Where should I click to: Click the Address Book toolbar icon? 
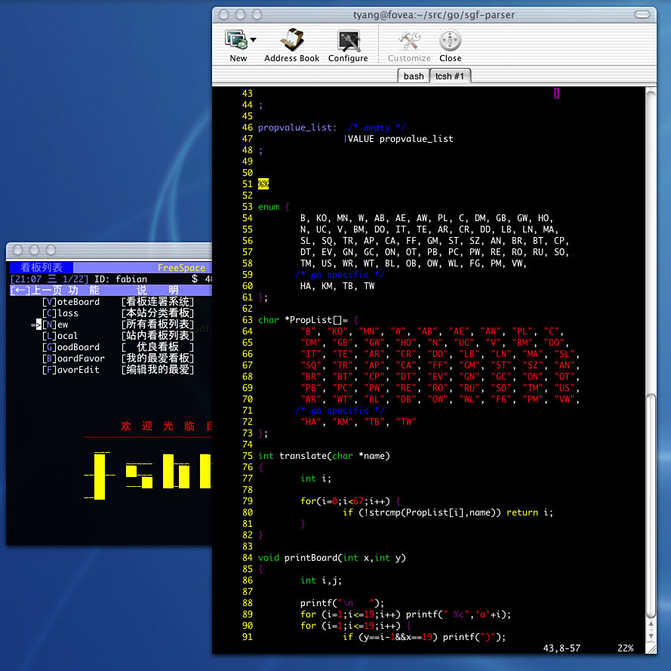pos(292,42)
